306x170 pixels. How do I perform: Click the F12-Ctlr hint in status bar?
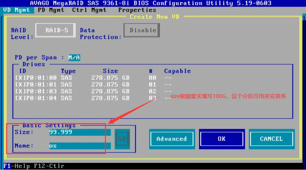point(49,166)
